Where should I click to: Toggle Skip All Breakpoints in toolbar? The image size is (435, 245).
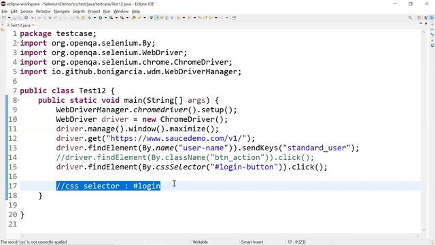[33, 18]
